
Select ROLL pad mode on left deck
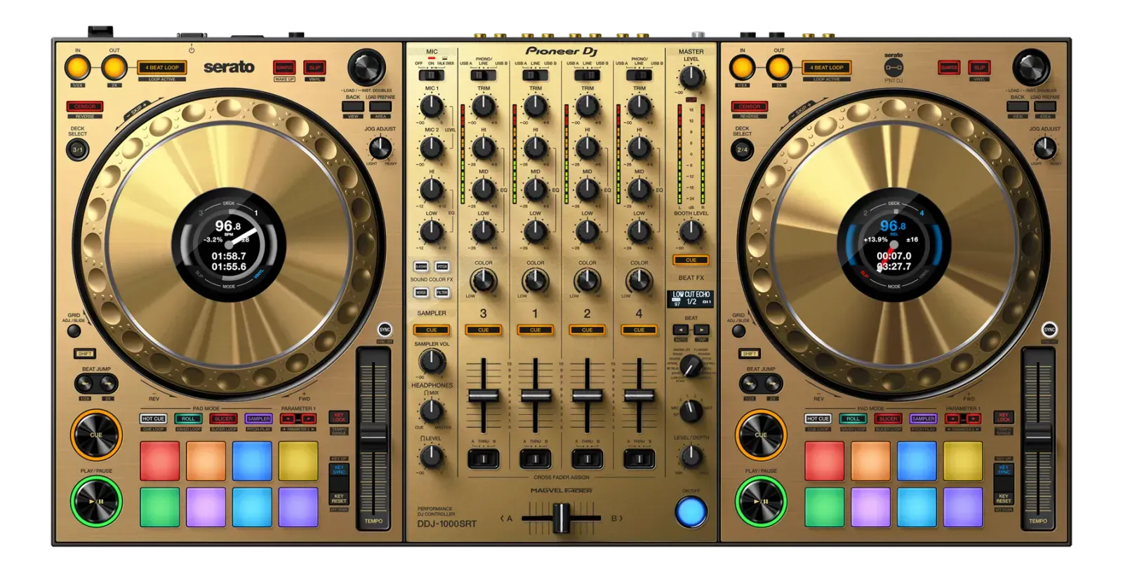pos(188,418)
